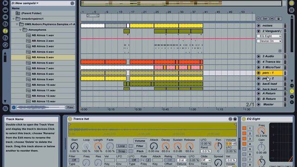Collapse the DMS.Nuborn.Psytrance.Samples folder

pos(17,24)
